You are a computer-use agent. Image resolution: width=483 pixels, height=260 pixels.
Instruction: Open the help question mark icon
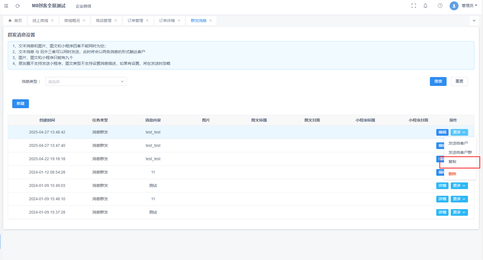pyautogui.click(x=440, y=6)
